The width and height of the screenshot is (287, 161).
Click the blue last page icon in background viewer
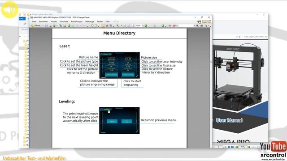pos(232,147)
